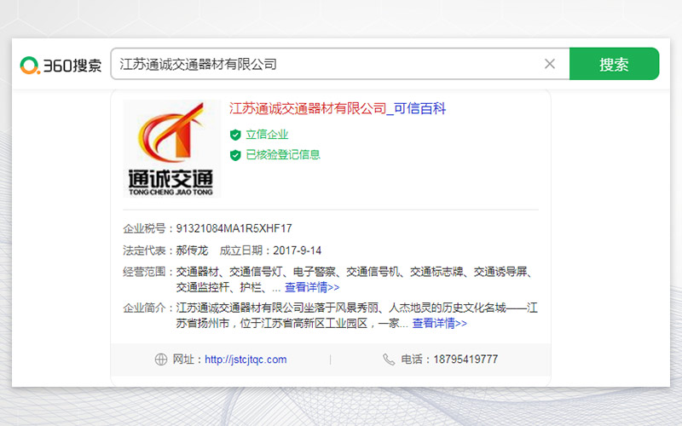Click the phone number 18795419777

click(x=465, y=359)
